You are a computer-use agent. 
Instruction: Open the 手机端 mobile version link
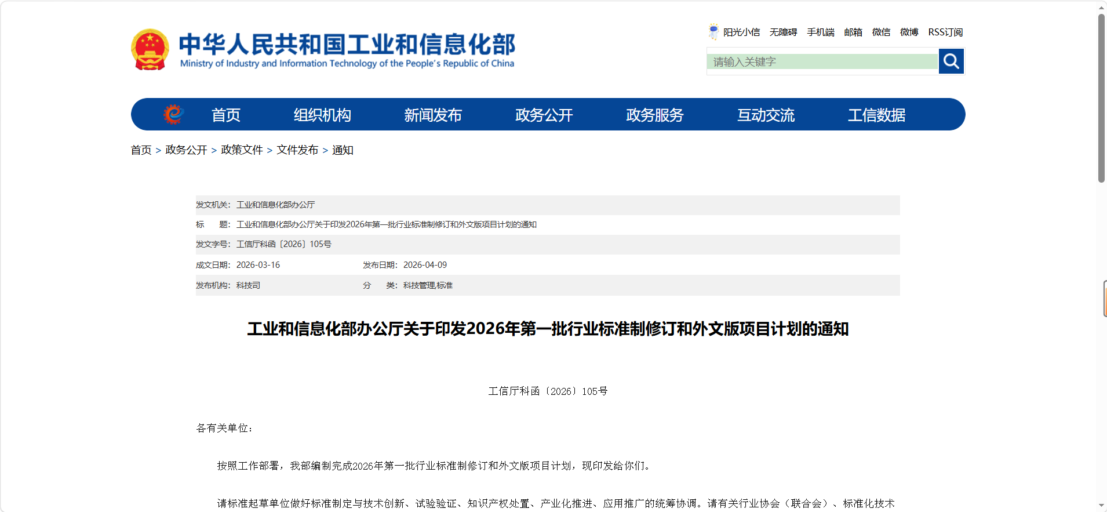coord(821,32)
